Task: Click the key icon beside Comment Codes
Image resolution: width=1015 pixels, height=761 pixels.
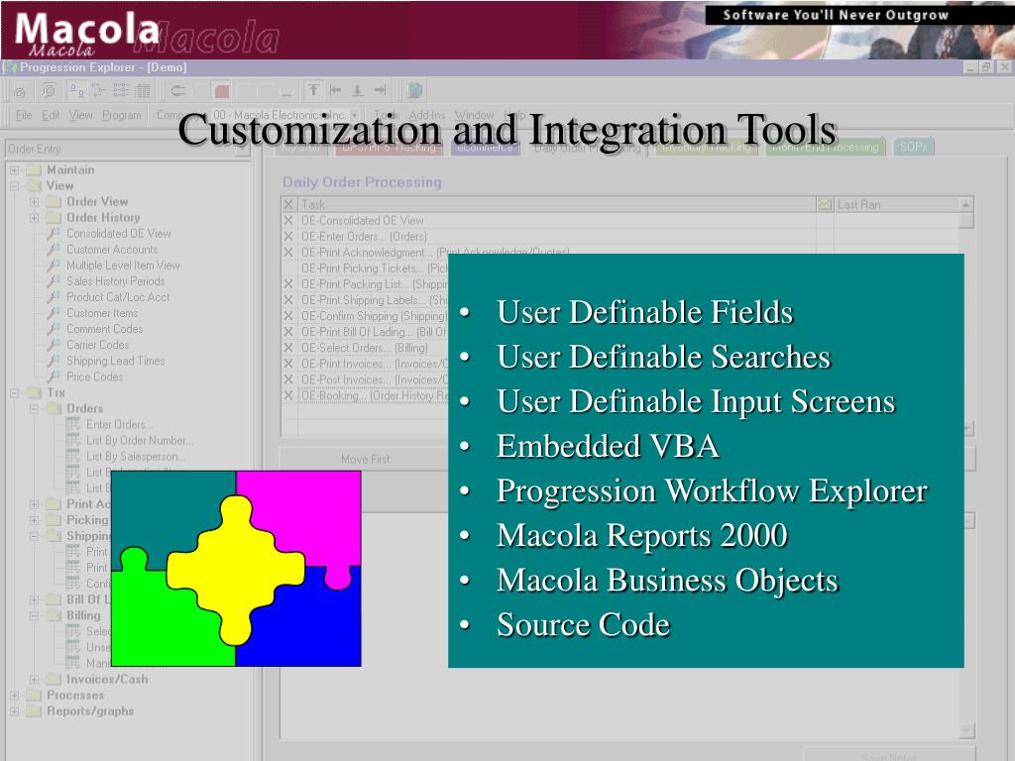Action: click(x=55, y=329)
